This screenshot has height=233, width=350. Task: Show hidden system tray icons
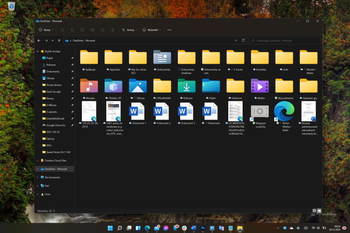point(278,228)
